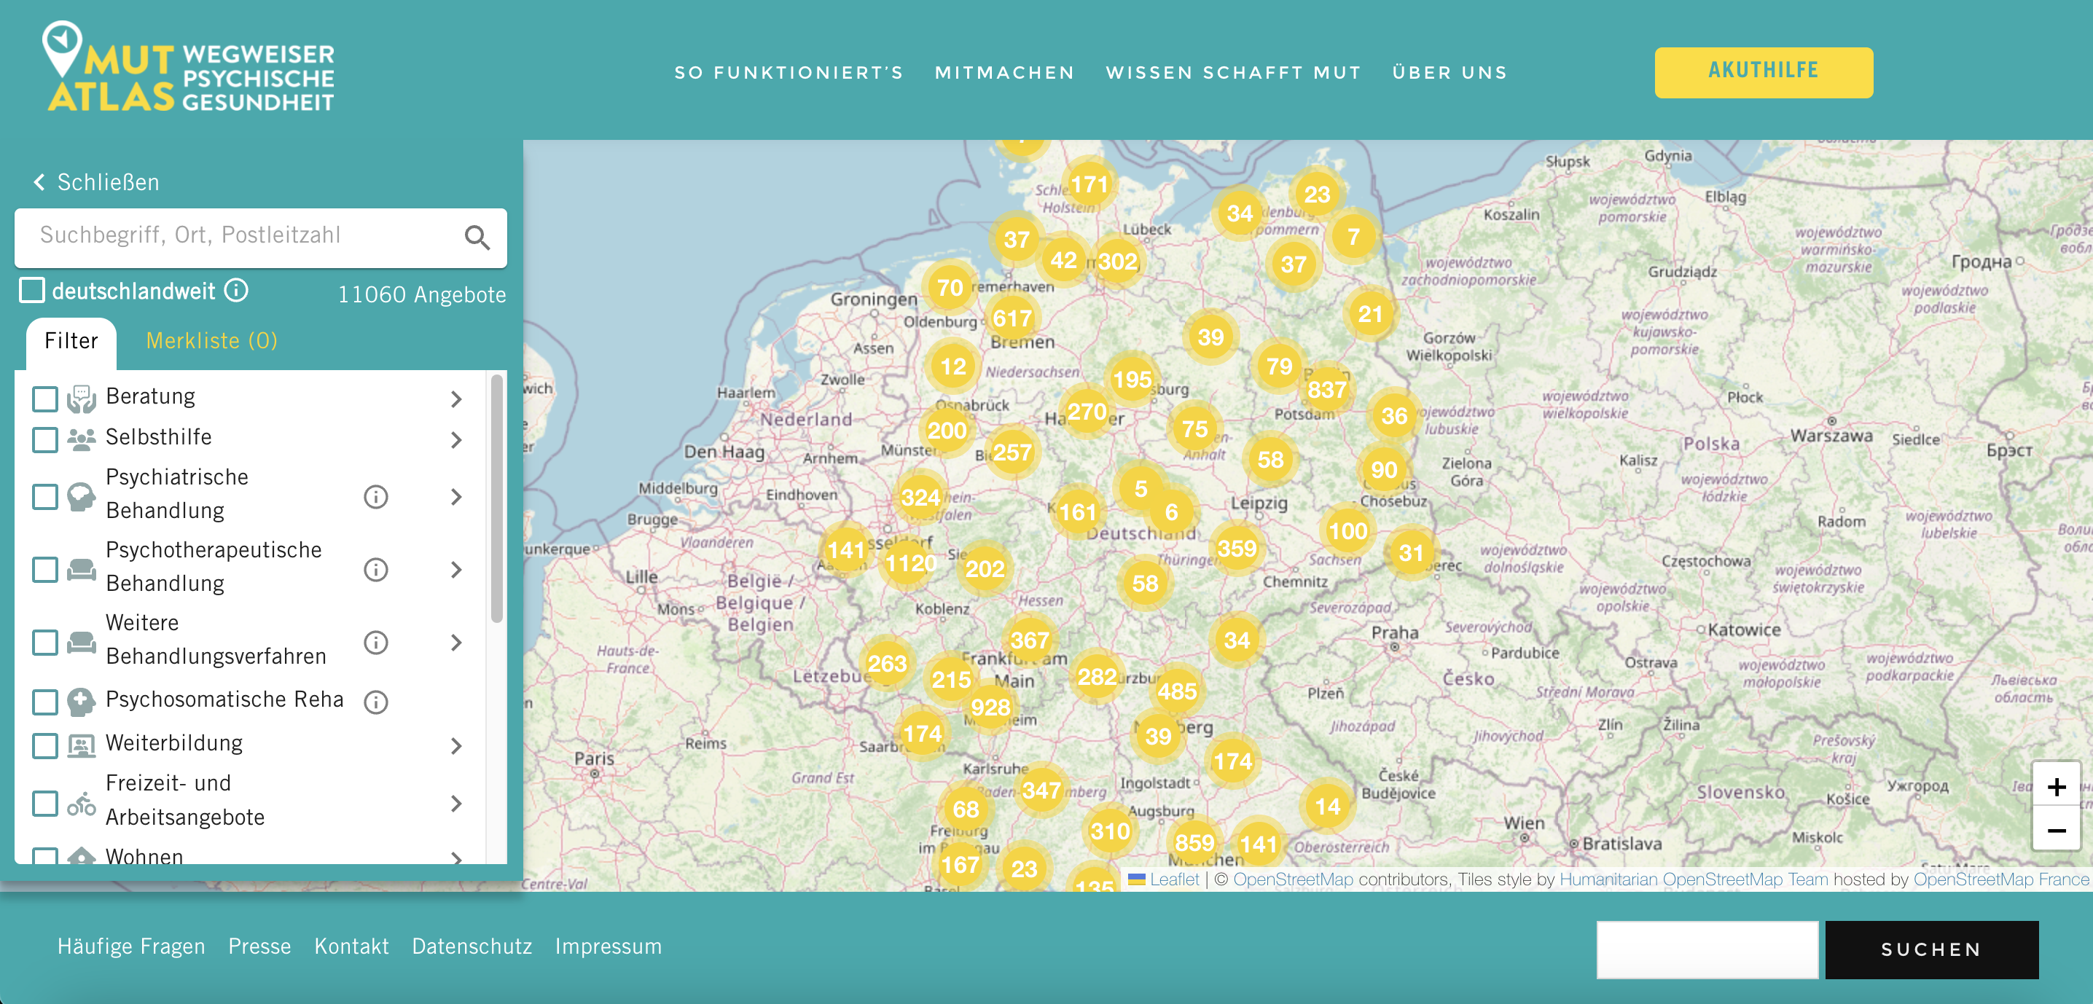Open the Mitmachen menu item

click(x=1004, y=72)
